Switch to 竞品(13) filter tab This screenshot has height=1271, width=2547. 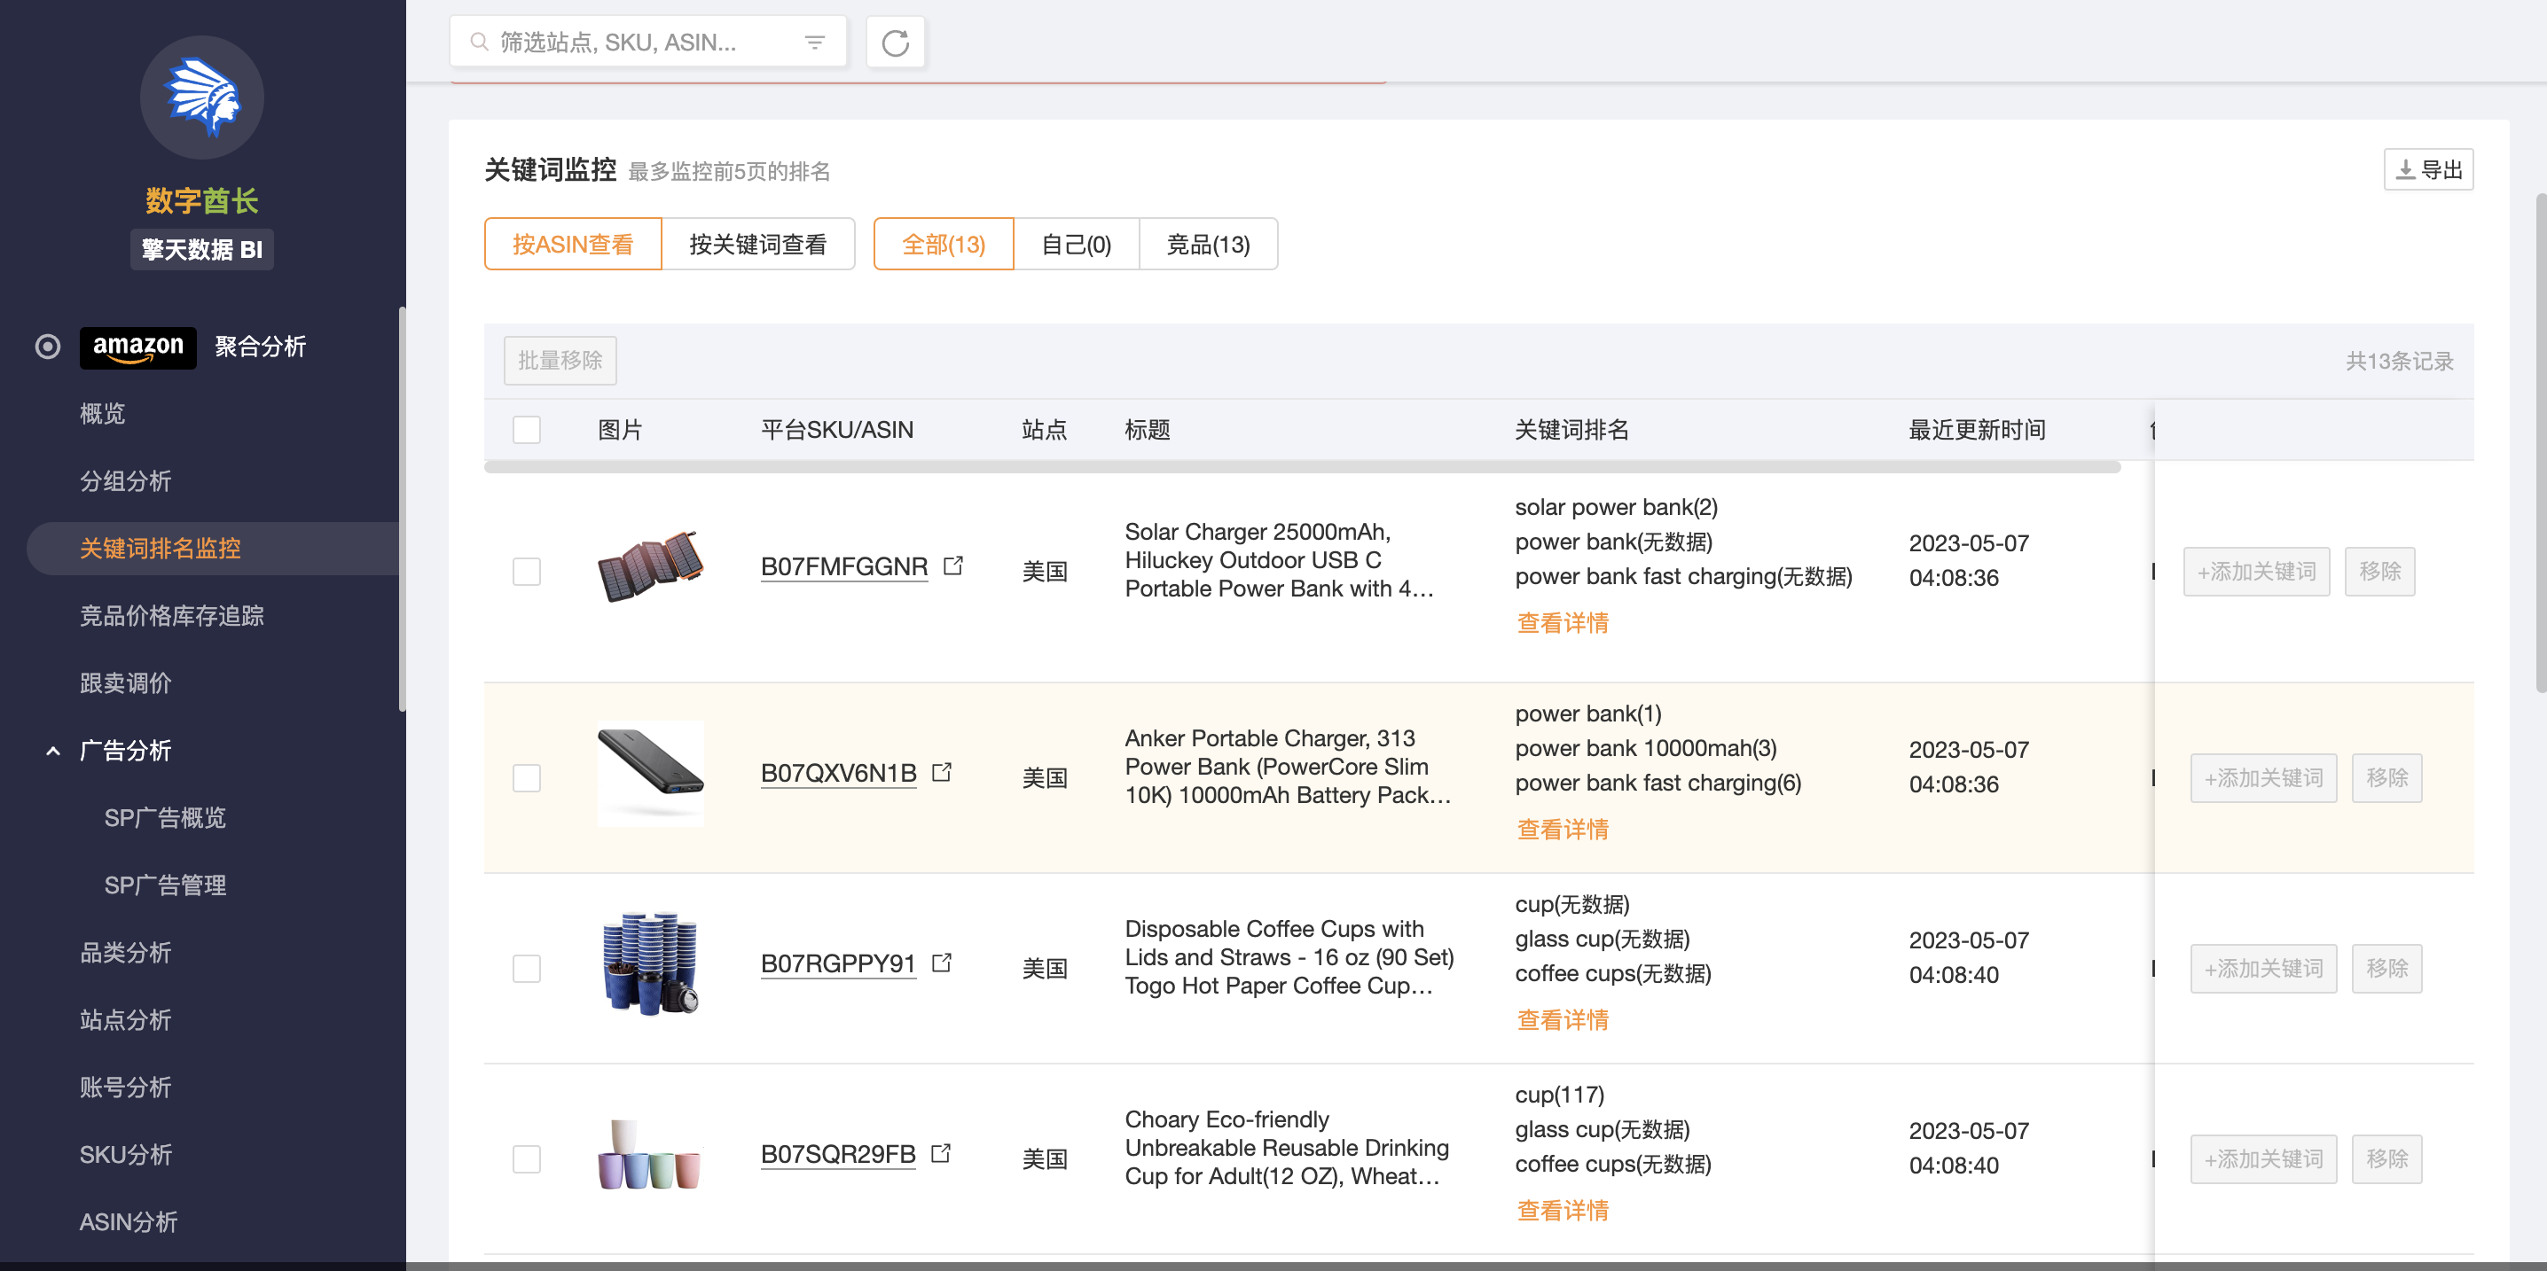(x=1207, y=244)
